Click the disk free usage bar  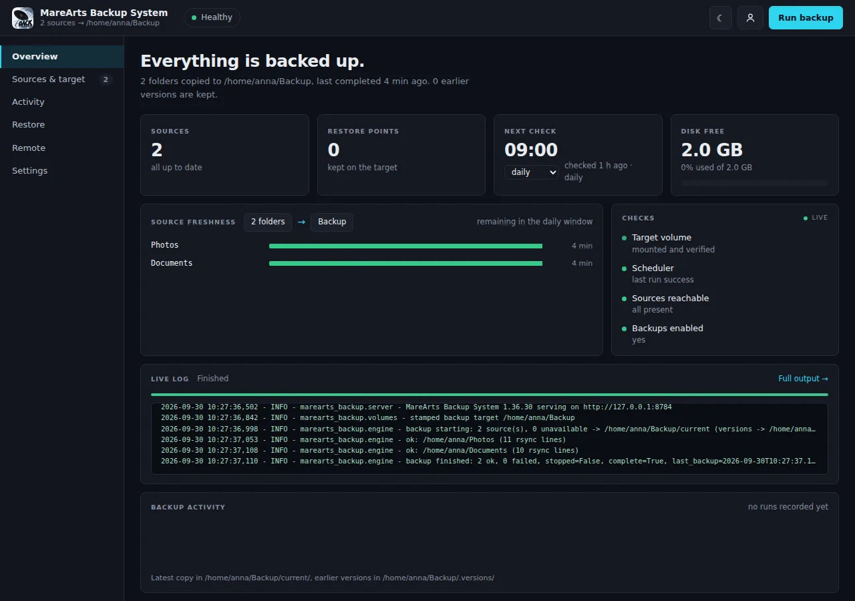[754, 183]
